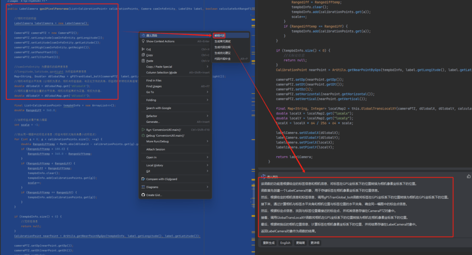Click the GitHub icon beside Create Gist
This screenshot has height=255, width=472.
(x=143, y=195)
